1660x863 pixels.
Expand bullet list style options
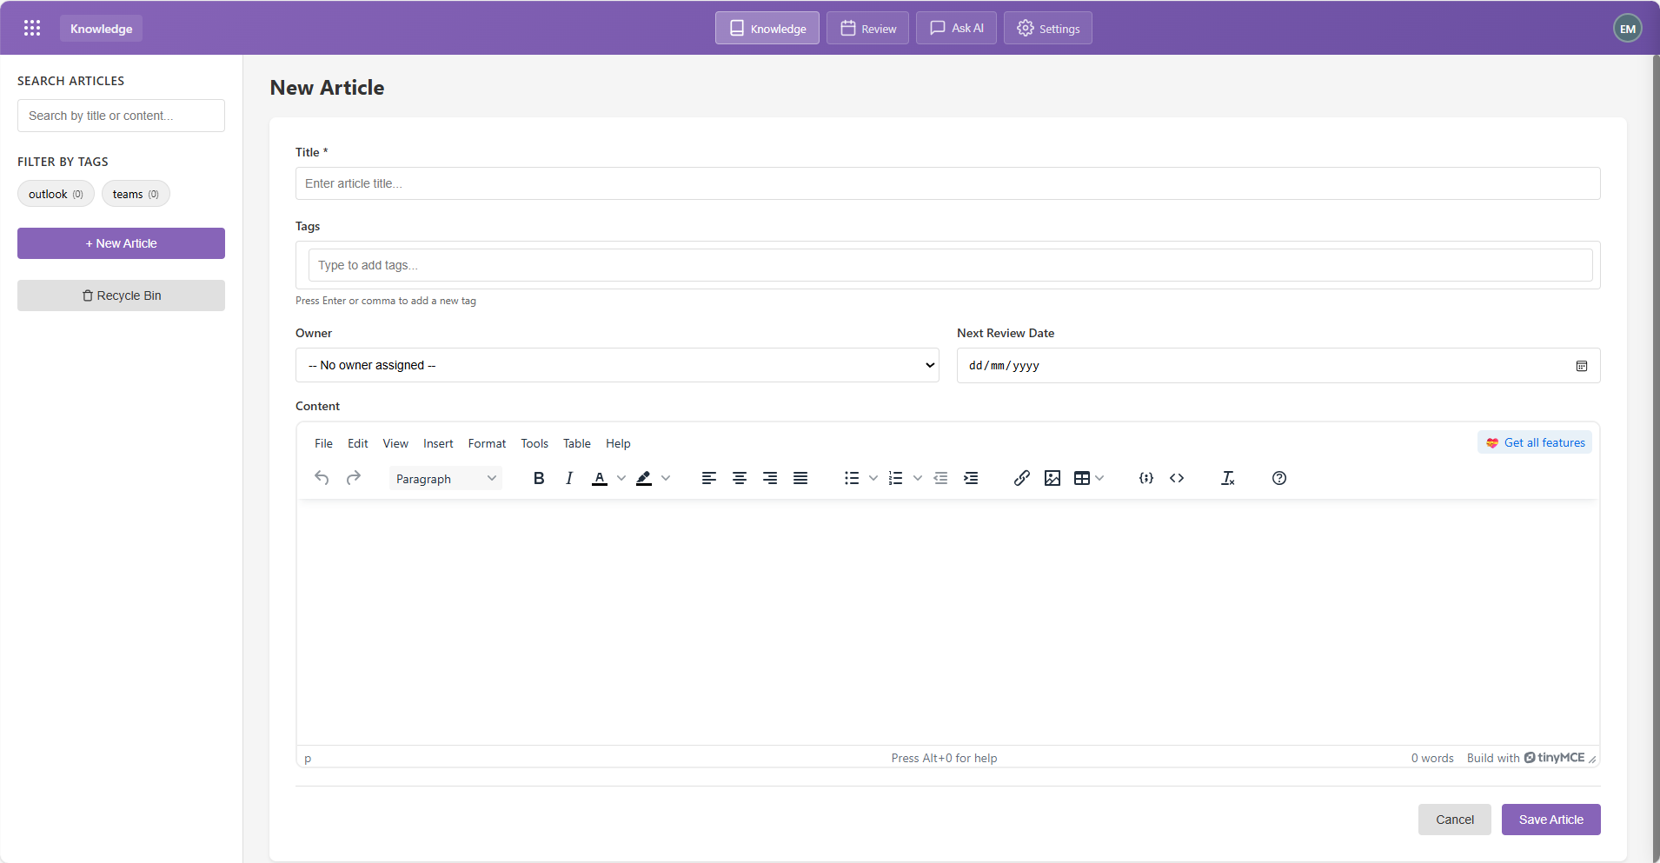873,478
